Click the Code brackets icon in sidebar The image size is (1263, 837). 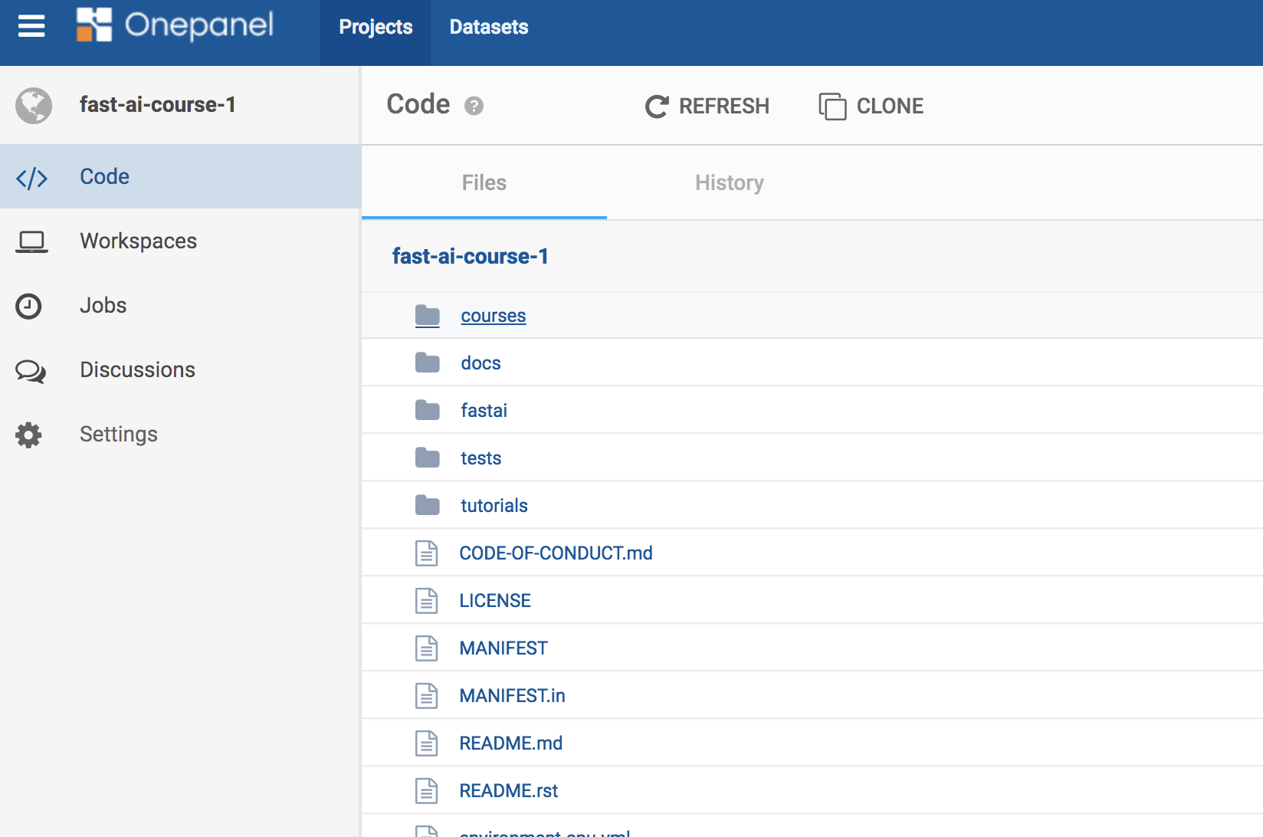32,178
